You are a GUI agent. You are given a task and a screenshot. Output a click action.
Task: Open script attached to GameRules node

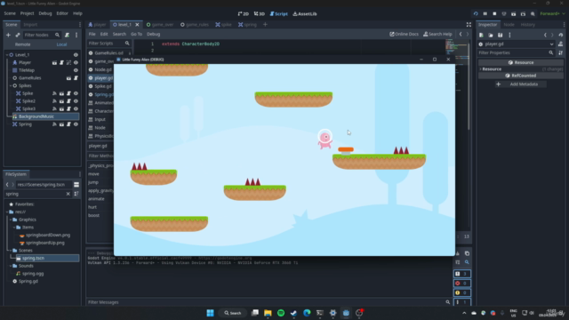coord(76,78)
